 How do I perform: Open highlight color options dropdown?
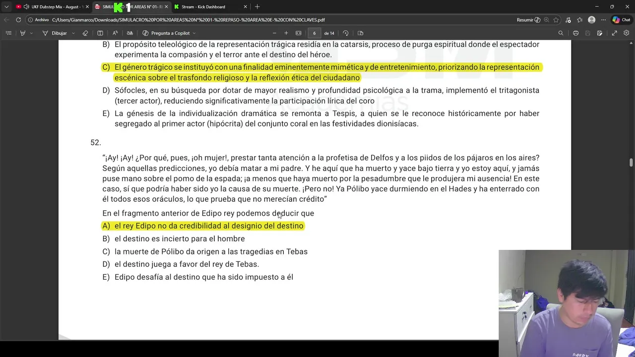click(x=31, y=33)
